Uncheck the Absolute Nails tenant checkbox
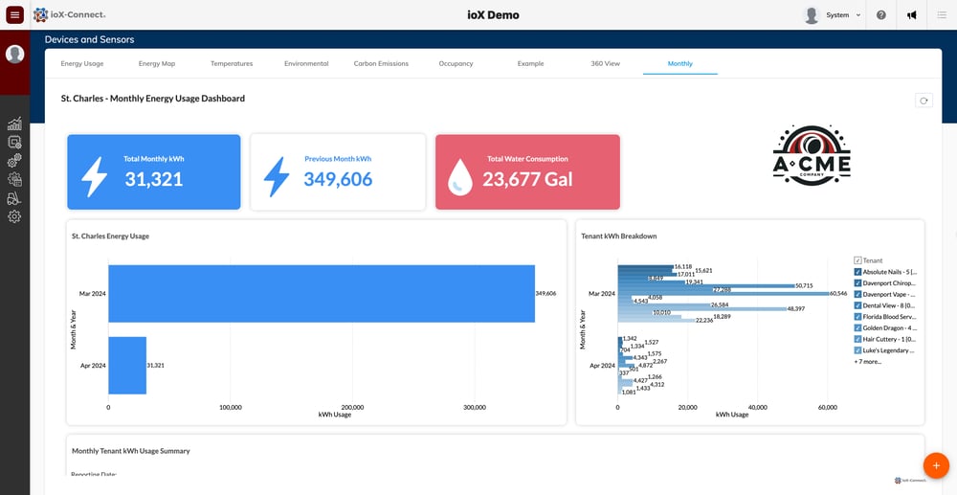This screenshot has height=495, width=957. 857,272
